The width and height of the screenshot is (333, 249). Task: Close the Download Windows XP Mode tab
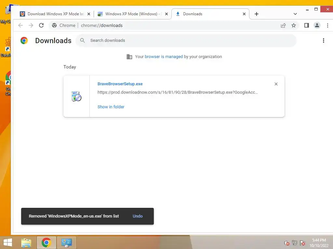(x=89, y=14)
